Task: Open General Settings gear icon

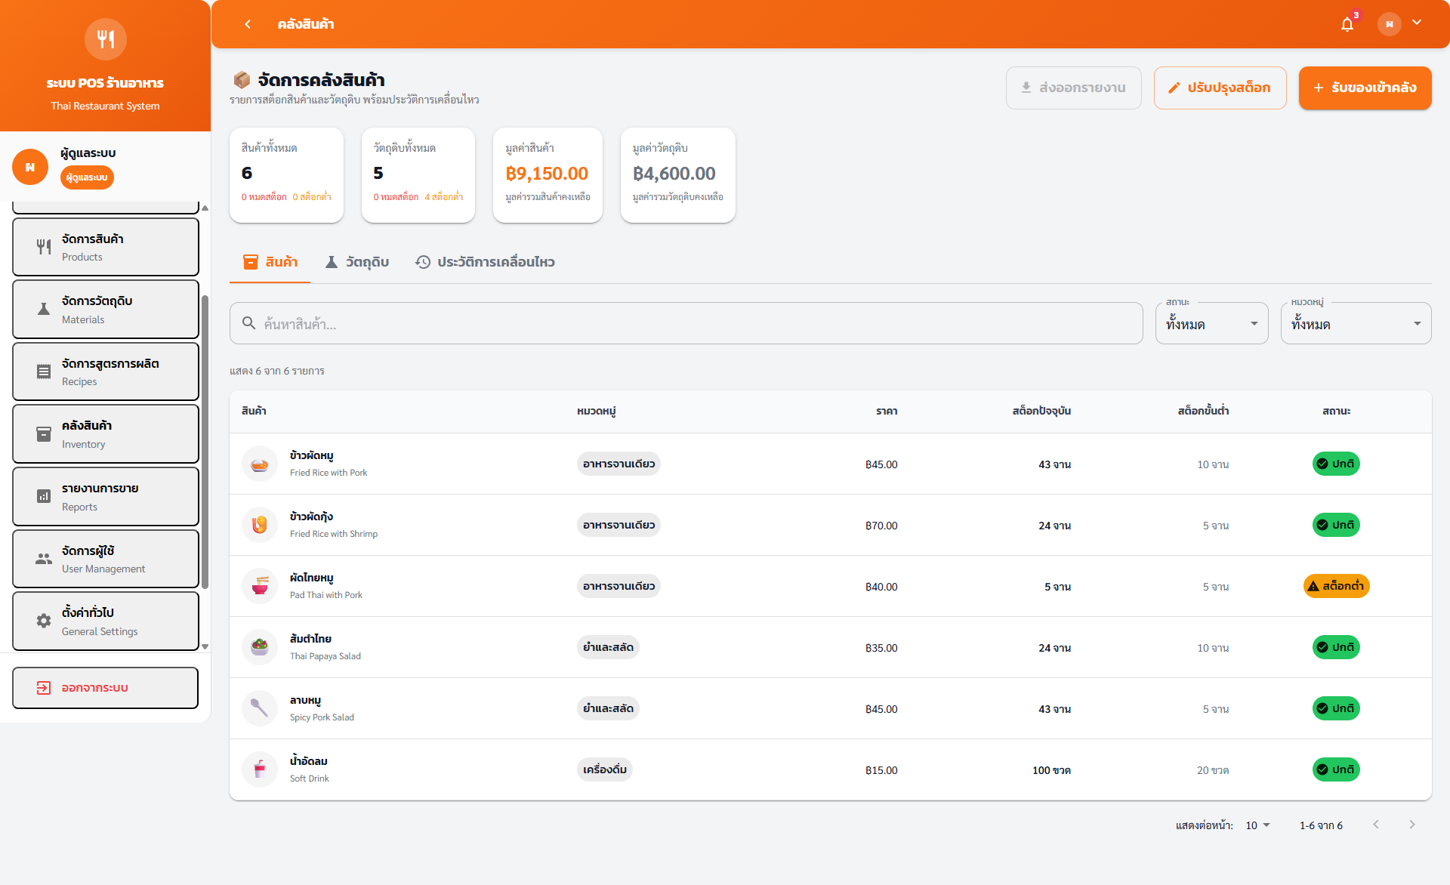Action: (44, 621)
